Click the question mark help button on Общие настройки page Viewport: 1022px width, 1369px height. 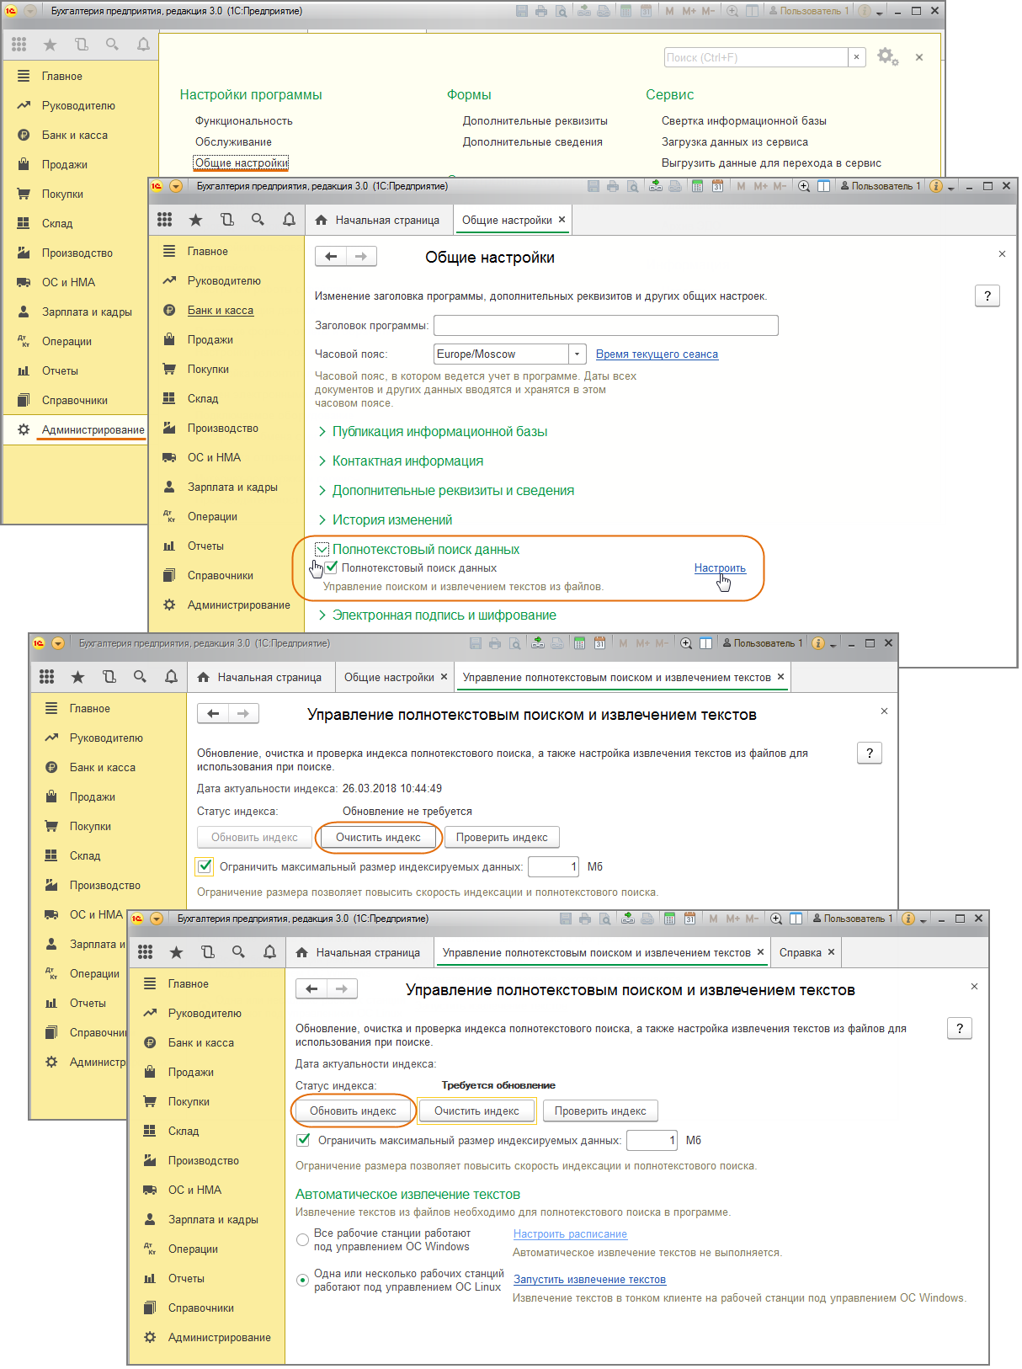(987, 296)
